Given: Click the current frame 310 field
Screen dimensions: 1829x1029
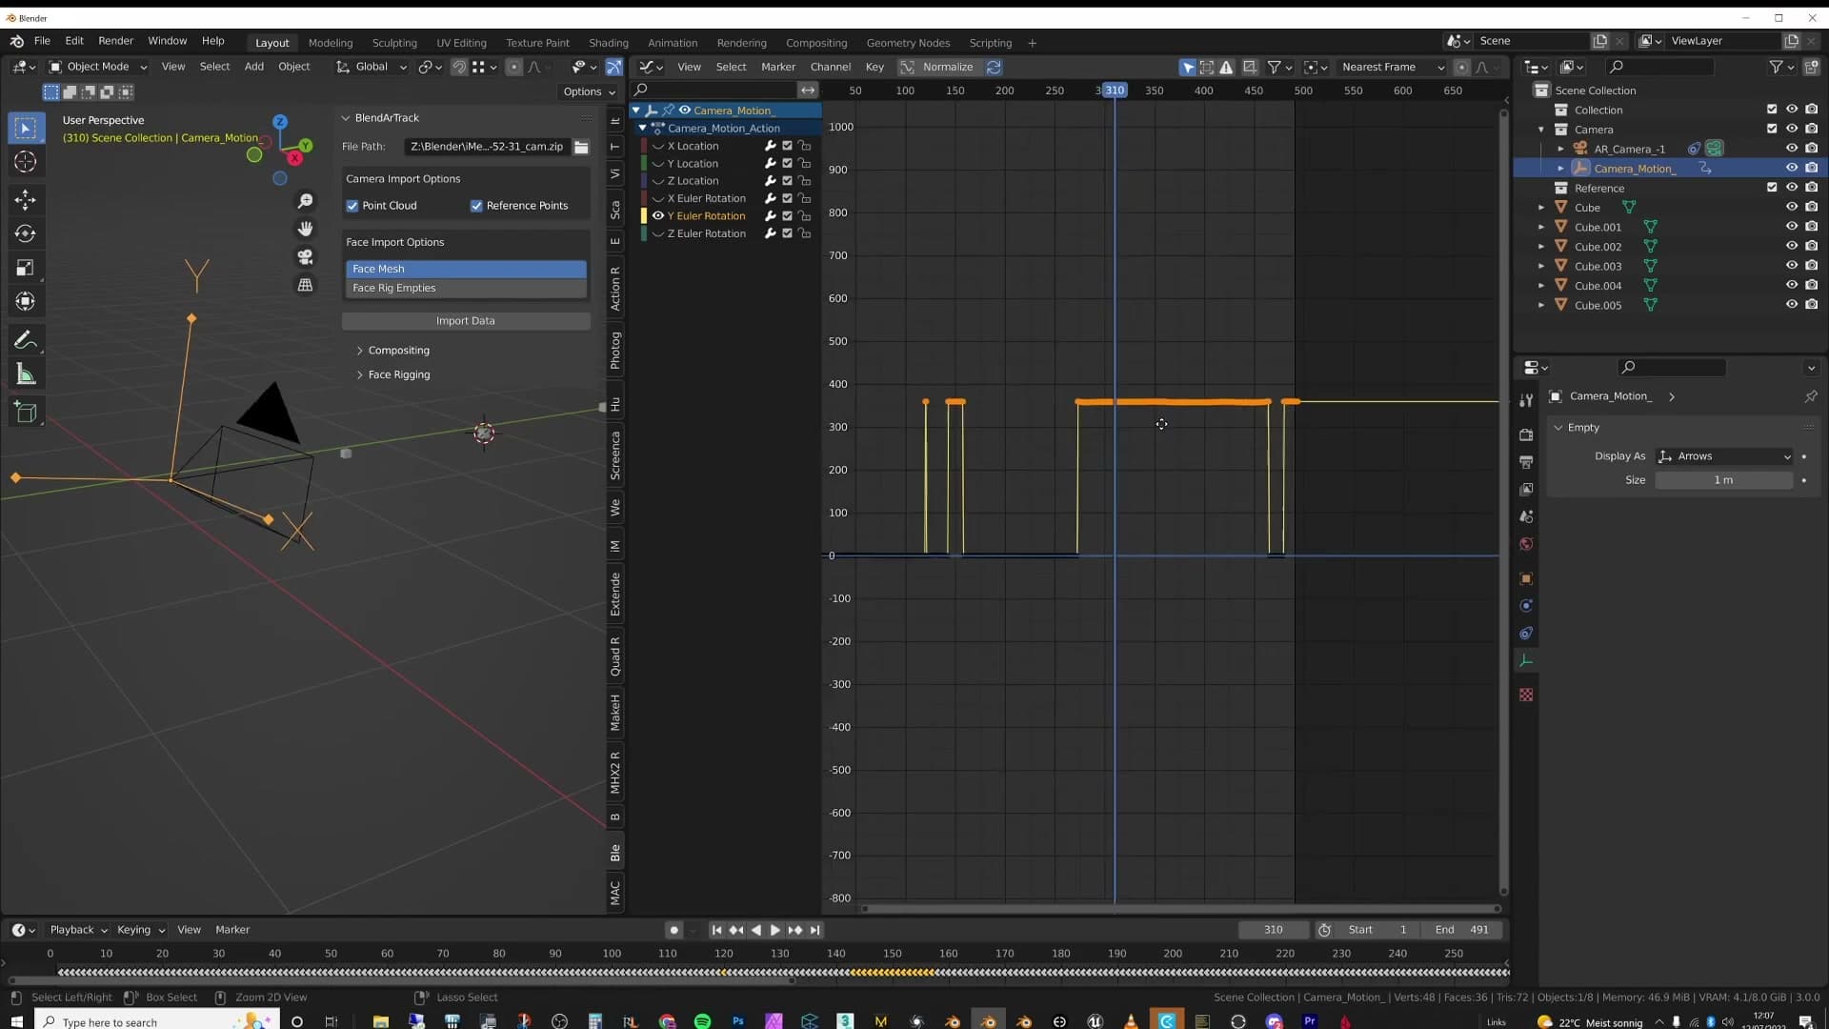Looking at the screenshot, I should click(x=1274, y=930).
